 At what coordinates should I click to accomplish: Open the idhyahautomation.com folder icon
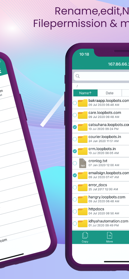[83, 223]
